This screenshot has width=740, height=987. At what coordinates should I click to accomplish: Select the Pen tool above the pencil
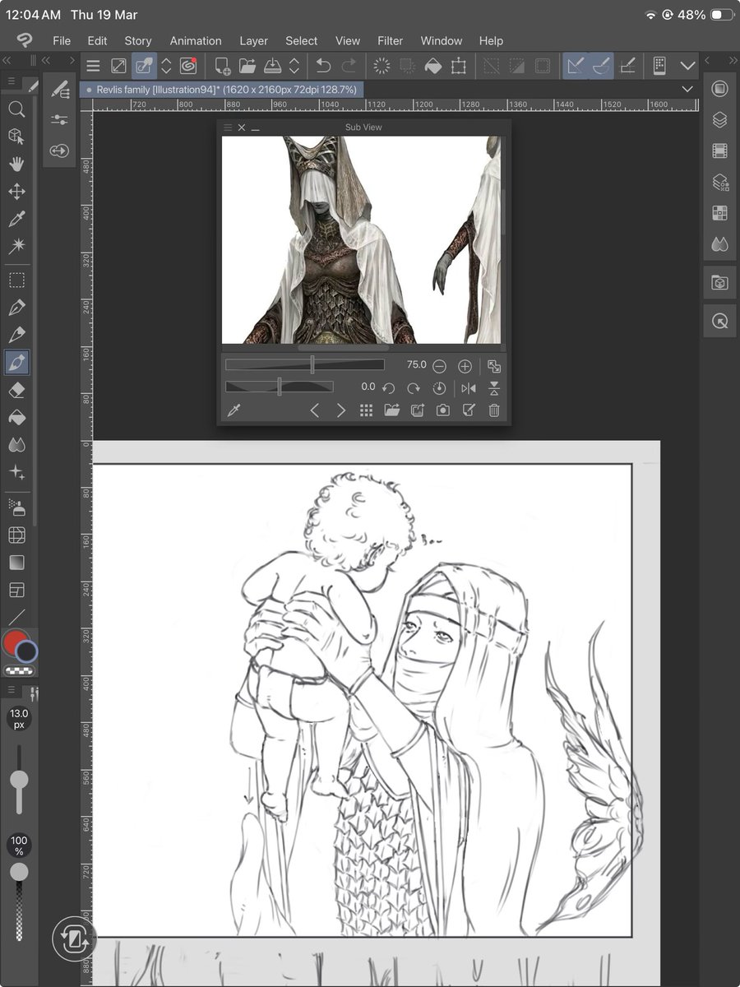[x=16, y=308]
